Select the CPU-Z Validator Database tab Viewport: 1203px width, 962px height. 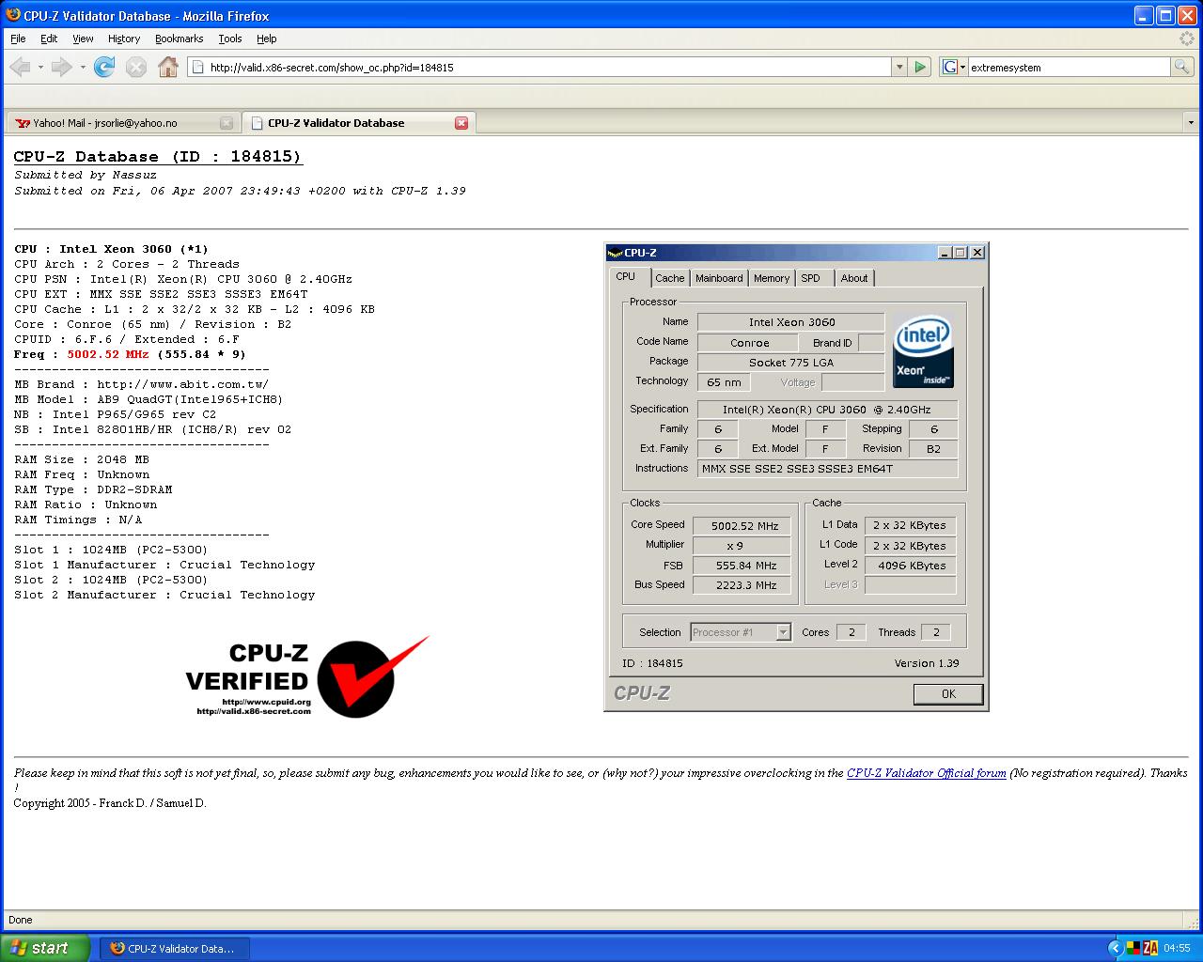click(358, 123)
